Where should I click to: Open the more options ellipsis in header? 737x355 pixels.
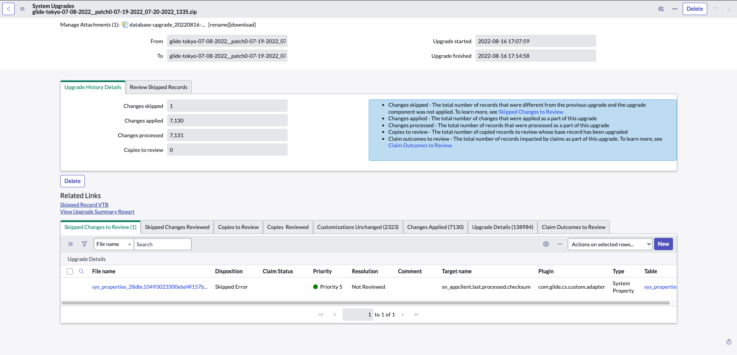point(675,9)
